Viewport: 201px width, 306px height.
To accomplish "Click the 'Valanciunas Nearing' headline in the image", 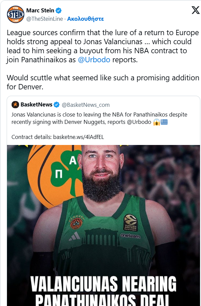I will point(103,285).
